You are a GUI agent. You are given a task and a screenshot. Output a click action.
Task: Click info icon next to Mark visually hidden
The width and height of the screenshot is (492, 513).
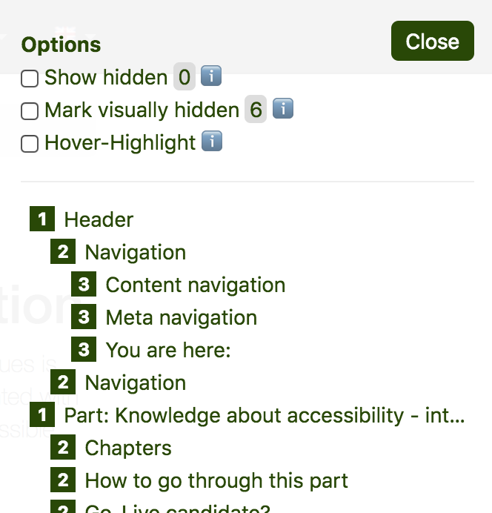pos(283,110)
